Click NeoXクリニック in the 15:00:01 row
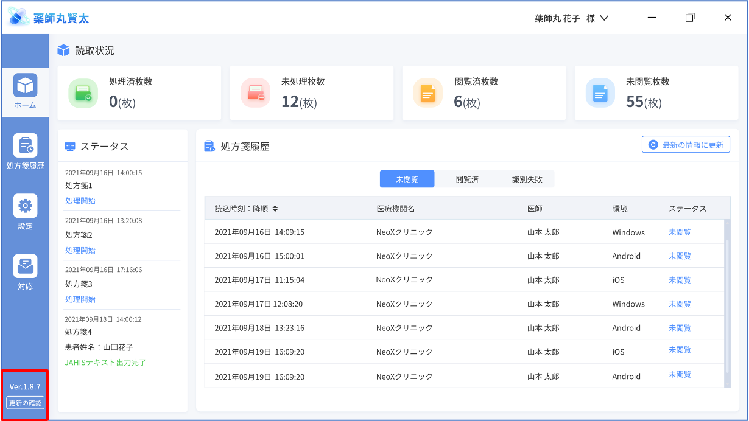Viewport: 749px width, 421px height. [404, 256]
